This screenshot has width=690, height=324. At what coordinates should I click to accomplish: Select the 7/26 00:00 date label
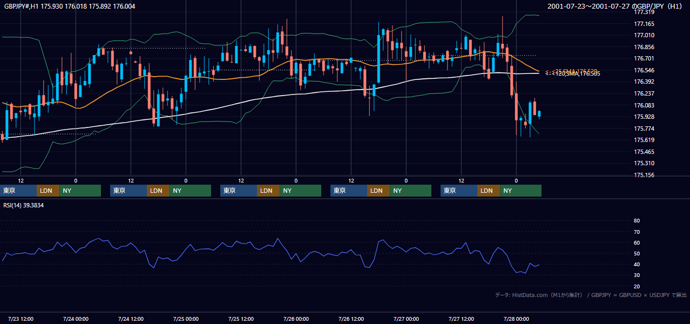point(296,319)
